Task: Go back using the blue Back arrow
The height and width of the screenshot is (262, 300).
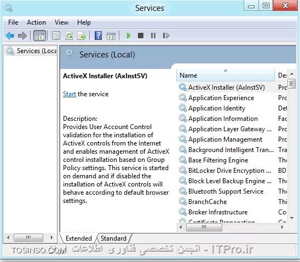Action: (10, 36)
